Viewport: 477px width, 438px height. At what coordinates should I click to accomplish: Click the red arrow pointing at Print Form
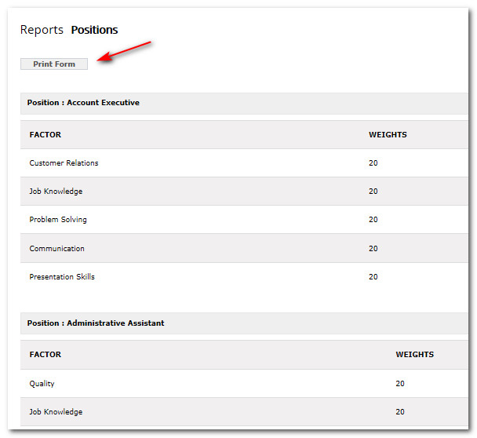pyautogui.click(x=122, y=53)
